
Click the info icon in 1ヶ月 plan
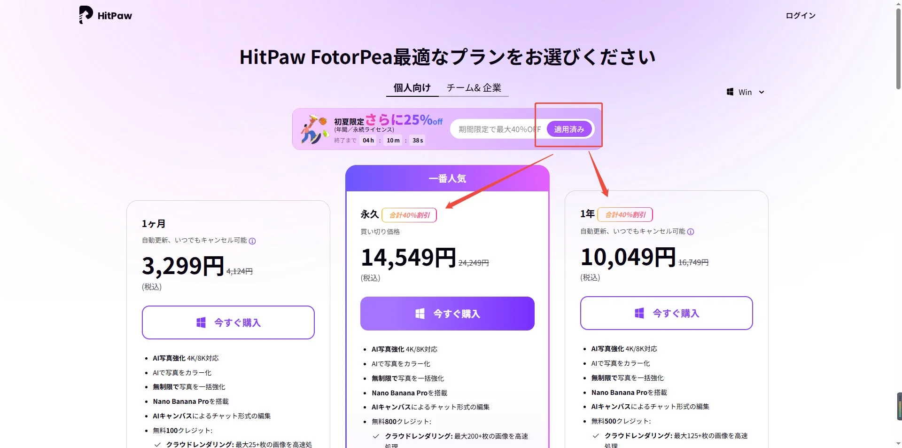pyautogui.click(x=252, y=241)
